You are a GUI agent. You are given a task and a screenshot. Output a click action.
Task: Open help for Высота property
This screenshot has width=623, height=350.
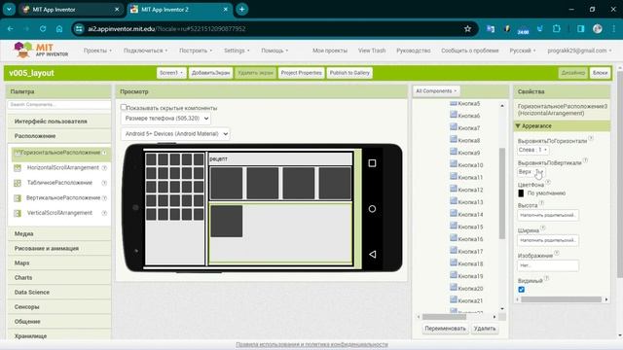tap(541, 203)
